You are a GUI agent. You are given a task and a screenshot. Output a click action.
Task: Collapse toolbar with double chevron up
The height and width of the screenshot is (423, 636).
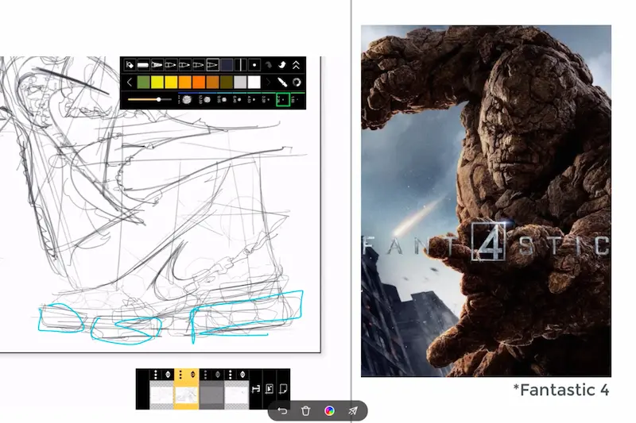tap(296, 65)
